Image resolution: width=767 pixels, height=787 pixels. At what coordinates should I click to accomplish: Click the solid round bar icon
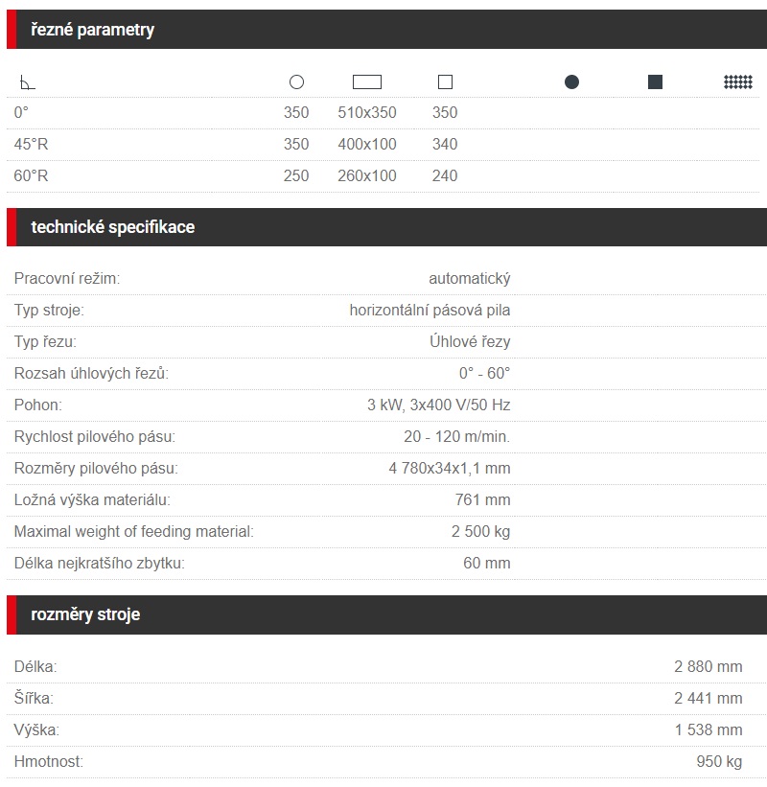[x=571, y=81]
